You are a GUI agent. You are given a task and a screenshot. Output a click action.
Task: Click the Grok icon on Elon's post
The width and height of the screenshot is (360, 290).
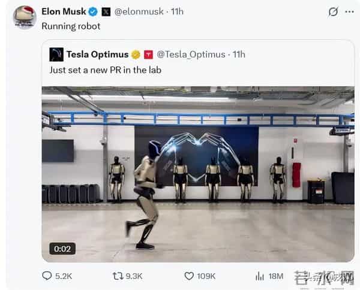pos(334,11)
